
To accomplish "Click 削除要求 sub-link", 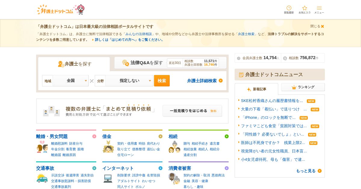I will tap(124, 175).
